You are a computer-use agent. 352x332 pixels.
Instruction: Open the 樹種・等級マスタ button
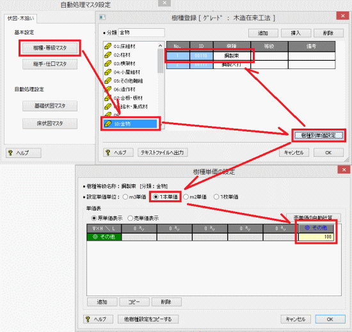coord(50,48)
